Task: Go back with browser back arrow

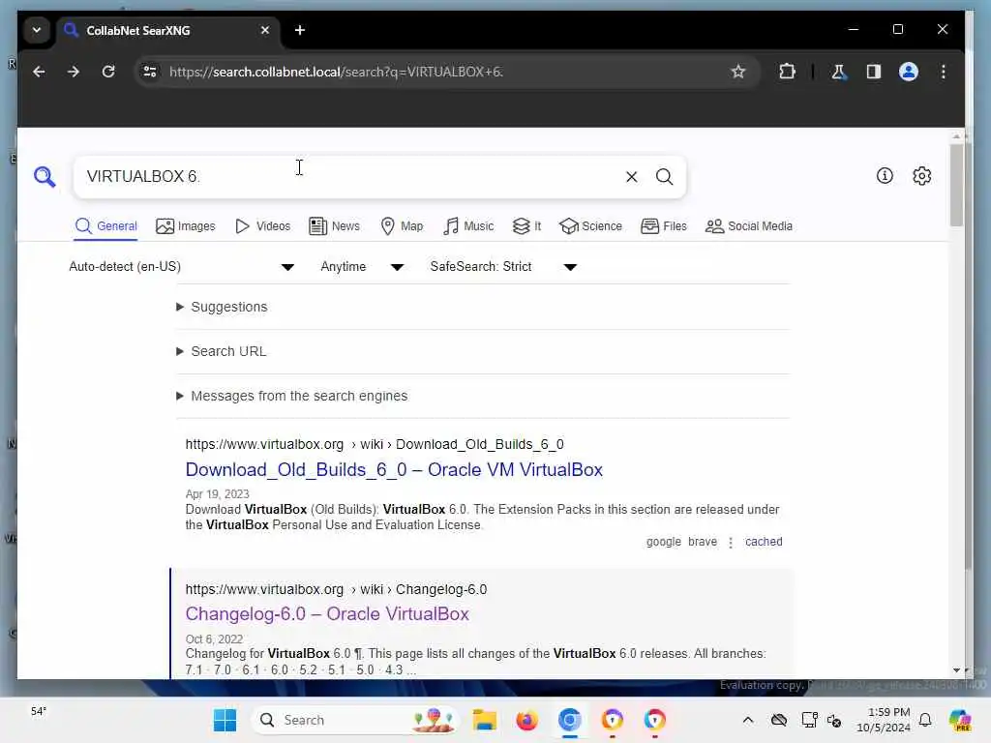Action: point(39,72)
